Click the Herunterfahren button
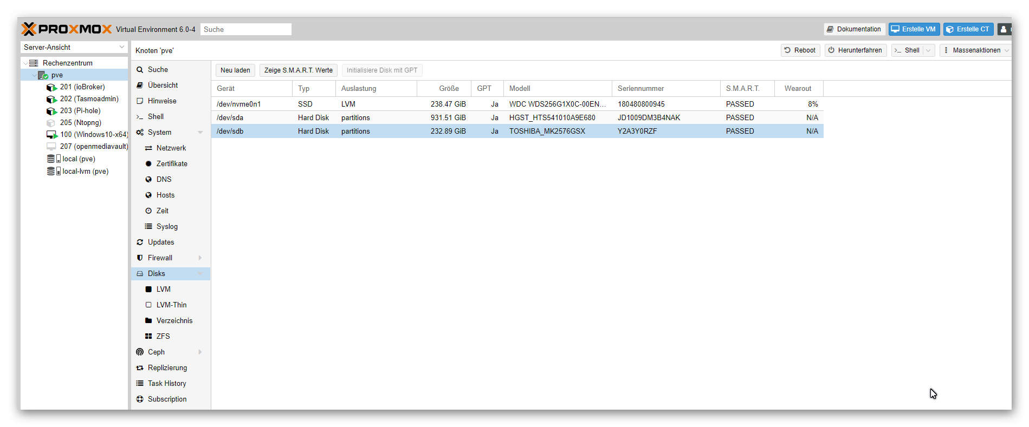Screen dimensions: 1029x427 tap(856, 50)
